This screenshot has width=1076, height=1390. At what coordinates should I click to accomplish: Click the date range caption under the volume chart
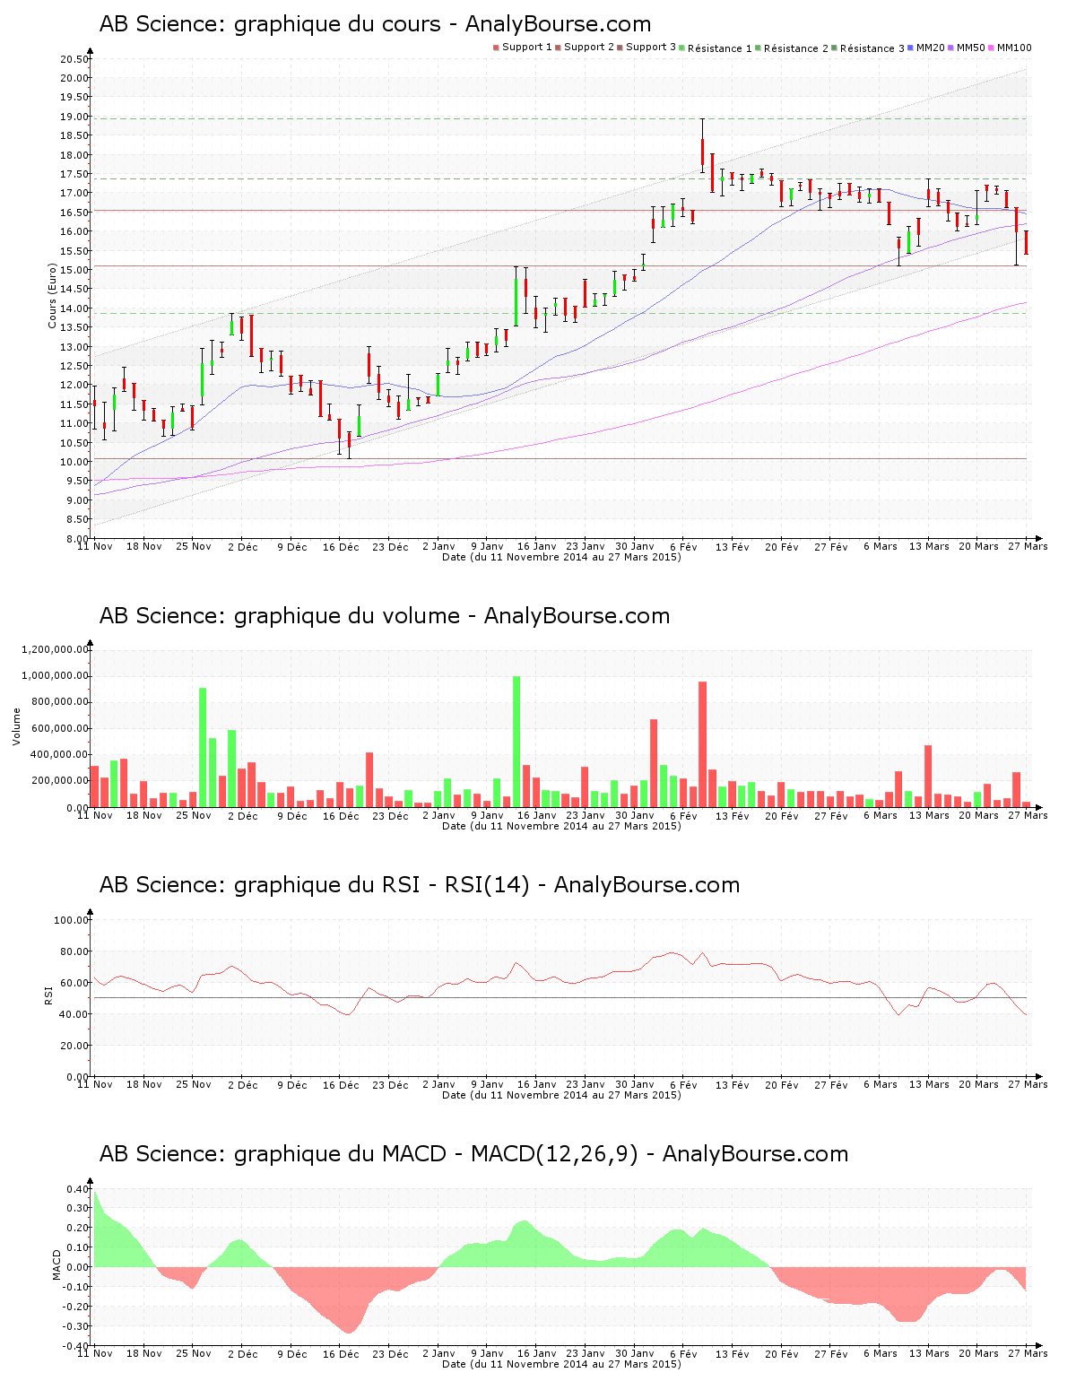tap(561, 826)
